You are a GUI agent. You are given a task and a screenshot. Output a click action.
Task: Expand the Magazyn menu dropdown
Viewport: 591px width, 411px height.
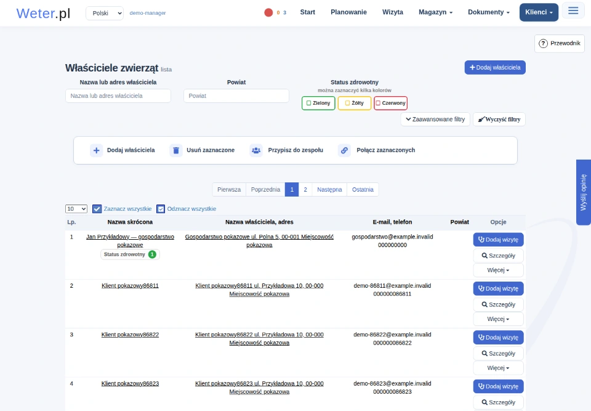click(435, 12)
